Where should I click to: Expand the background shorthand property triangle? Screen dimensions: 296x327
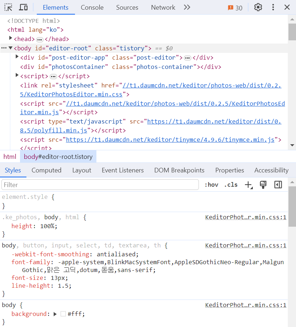[55, 314]
